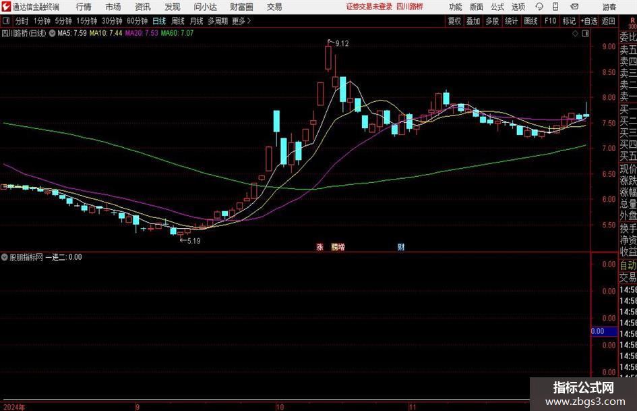The image size is (637, 411).
Task: Click the 四川路桥 stock name in title bar
Action: click(410, 7)
